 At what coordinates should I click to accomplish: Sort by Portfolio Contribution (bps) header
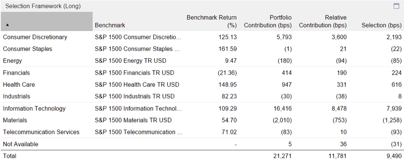click(268, 22)
